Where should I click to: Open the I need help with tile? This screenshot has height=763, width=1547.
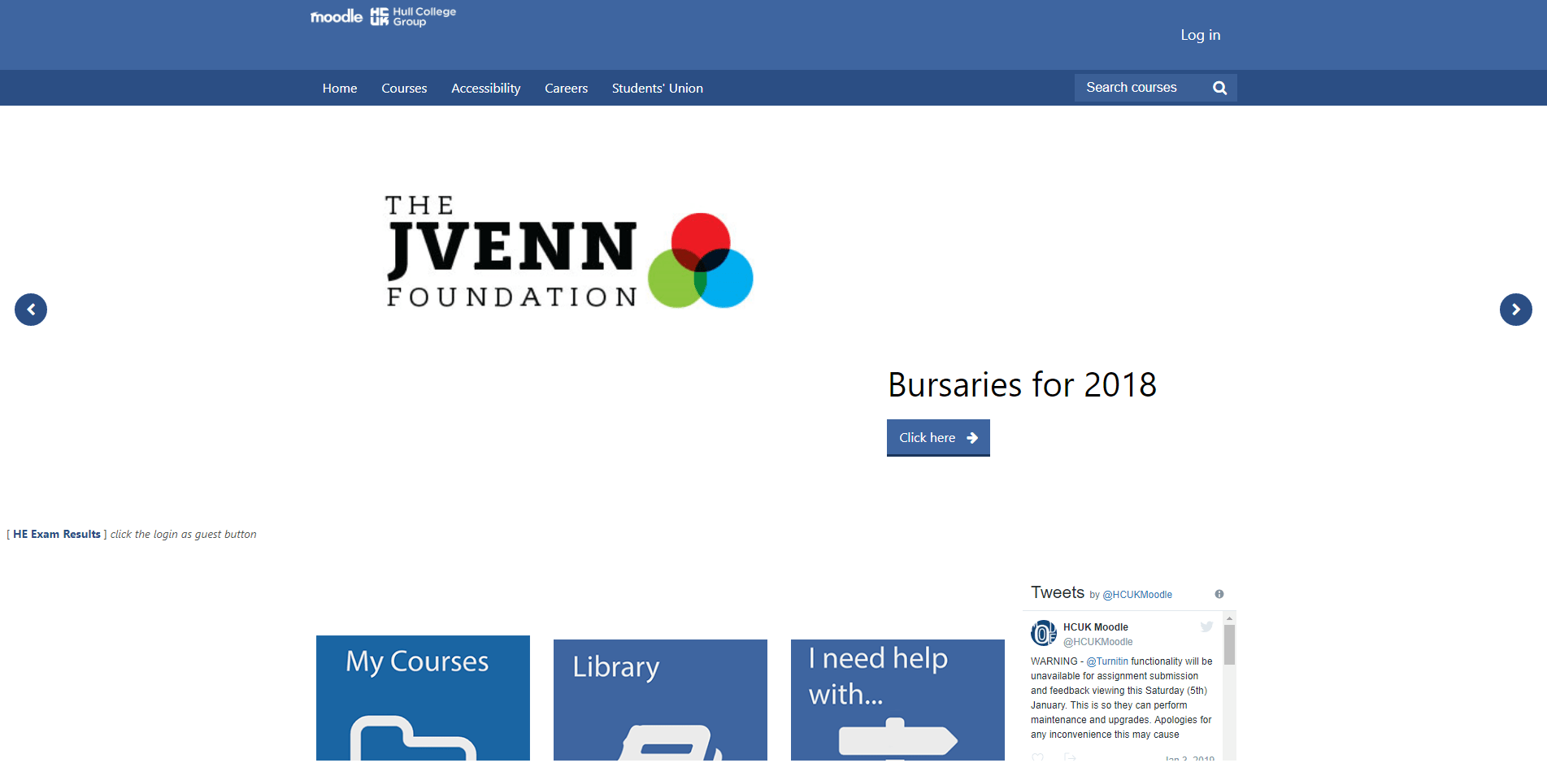point(897,700)
